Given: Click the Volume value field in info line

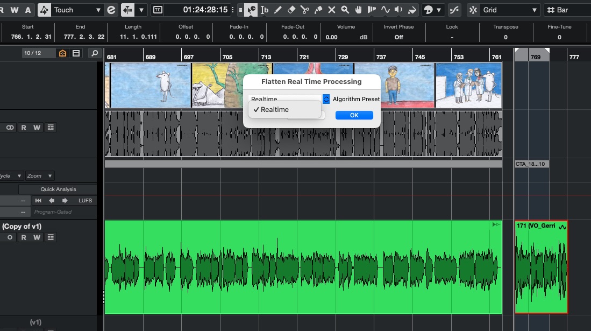Looking at the screenshot, I should (339, 37).
